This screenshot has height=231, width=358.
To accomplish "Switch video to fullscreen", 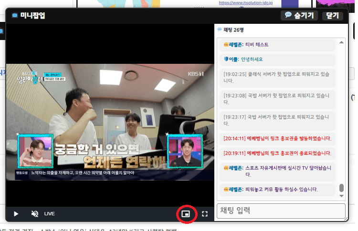I will tap(205, 214).
